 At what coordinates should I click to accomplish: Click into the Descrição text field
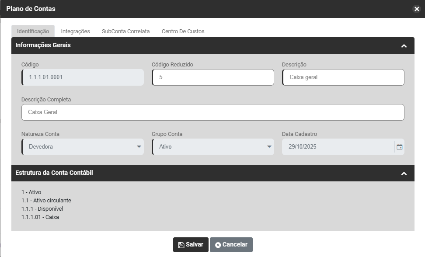(343, 77)
